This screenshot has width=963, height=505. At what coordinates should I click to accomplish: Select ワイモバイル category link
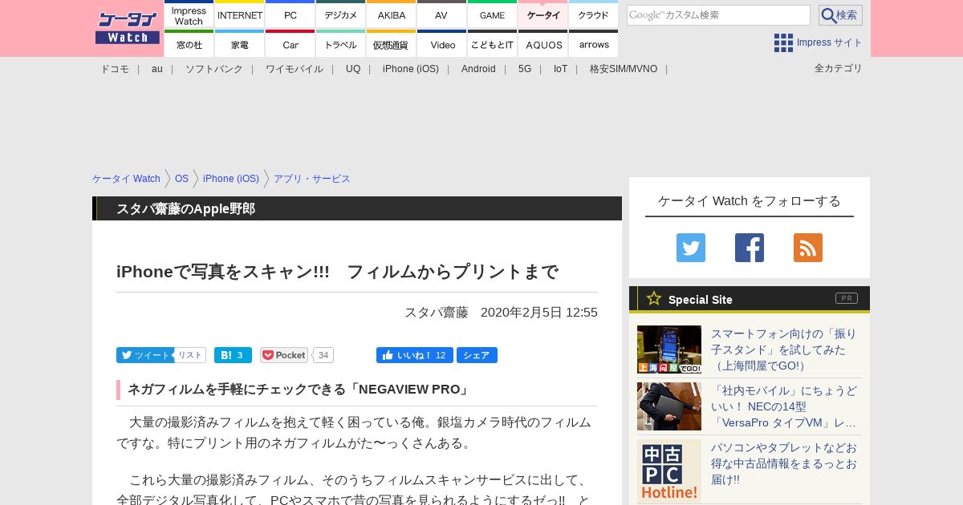point(295,69)
